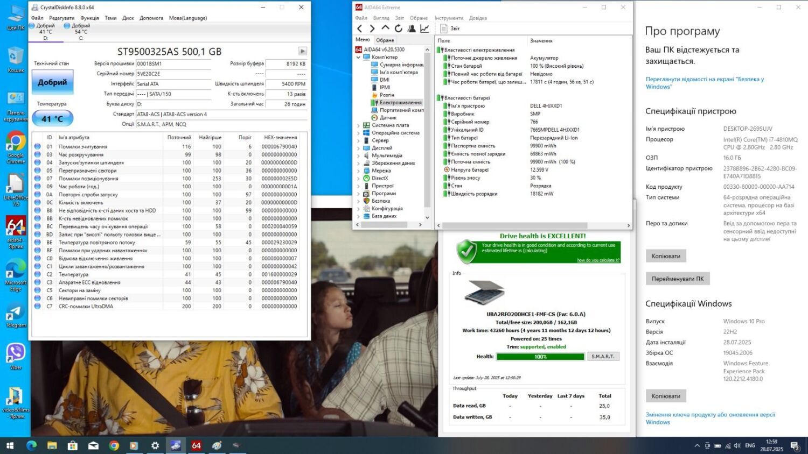Click the refresh icon in AIDA64 toolbar
Viewport: 808px width, 454px height.
click(399, 29)
